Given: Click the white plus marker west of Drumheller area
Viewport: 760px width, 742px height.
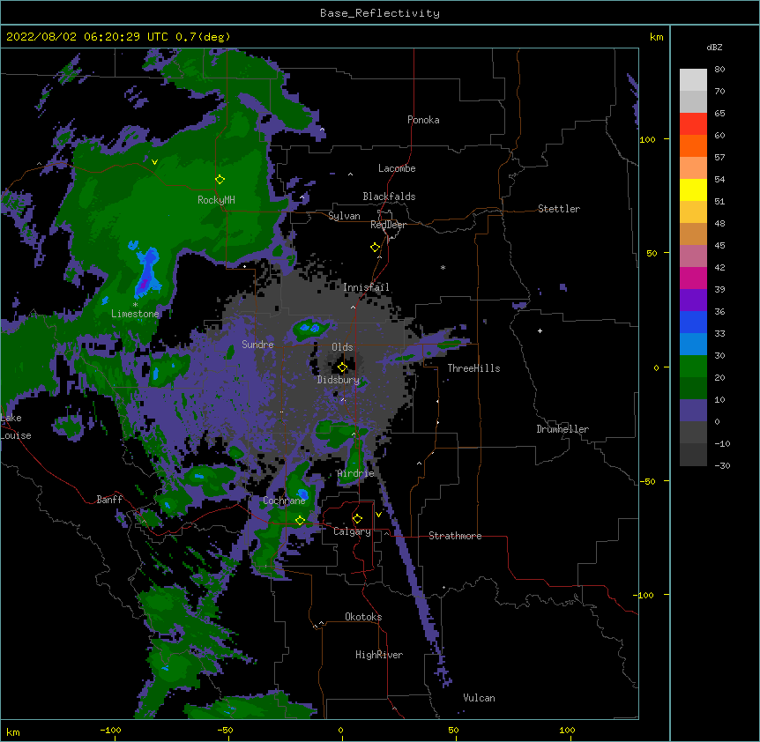Looking at the screenshot, I should click(x=540, y=330).
